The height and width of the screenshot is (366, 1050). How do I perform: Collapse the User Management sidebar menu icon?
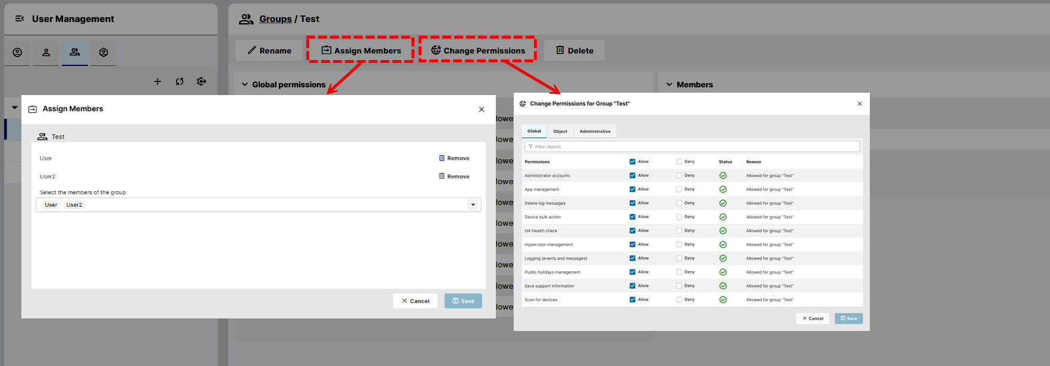coord(20,18)
